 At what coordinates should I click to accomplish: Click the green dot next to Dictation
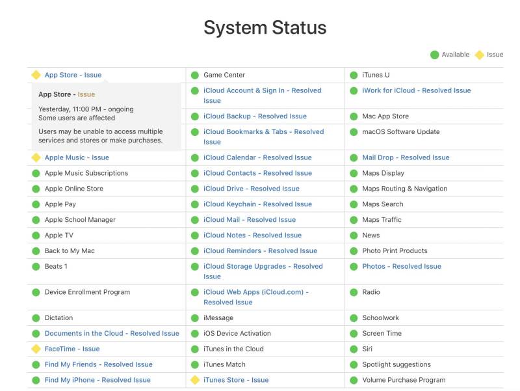click(36, 318)
